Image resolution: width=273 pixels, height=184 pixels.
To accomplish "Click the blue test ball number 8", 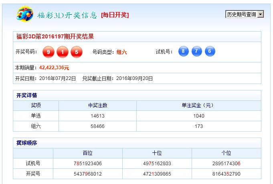I will pos(183,52).
